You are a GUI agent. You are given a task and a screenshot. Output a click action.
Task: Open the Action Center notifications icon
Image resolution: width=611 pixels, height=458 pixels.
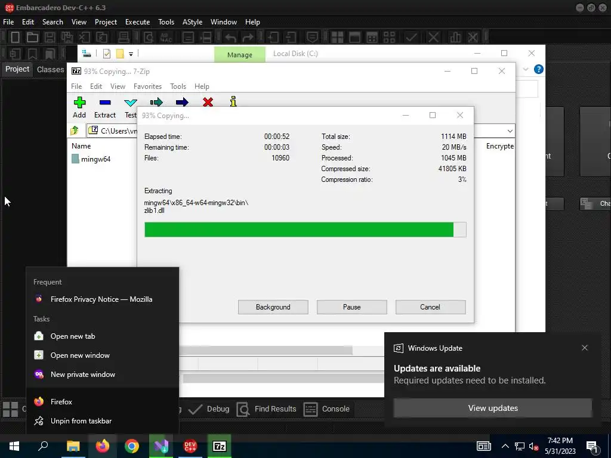(x=593, y=447)
